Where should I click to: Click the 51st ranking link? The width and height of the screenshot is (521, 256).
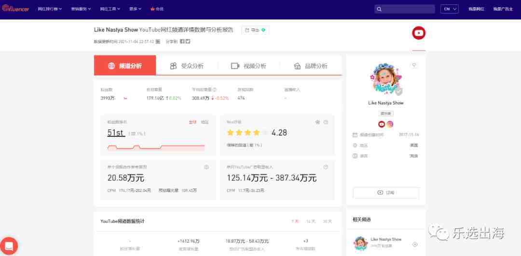[x=116, y=133]
